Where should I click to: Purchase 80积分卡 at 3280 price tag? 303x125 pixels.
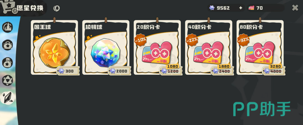pos(274,69)
